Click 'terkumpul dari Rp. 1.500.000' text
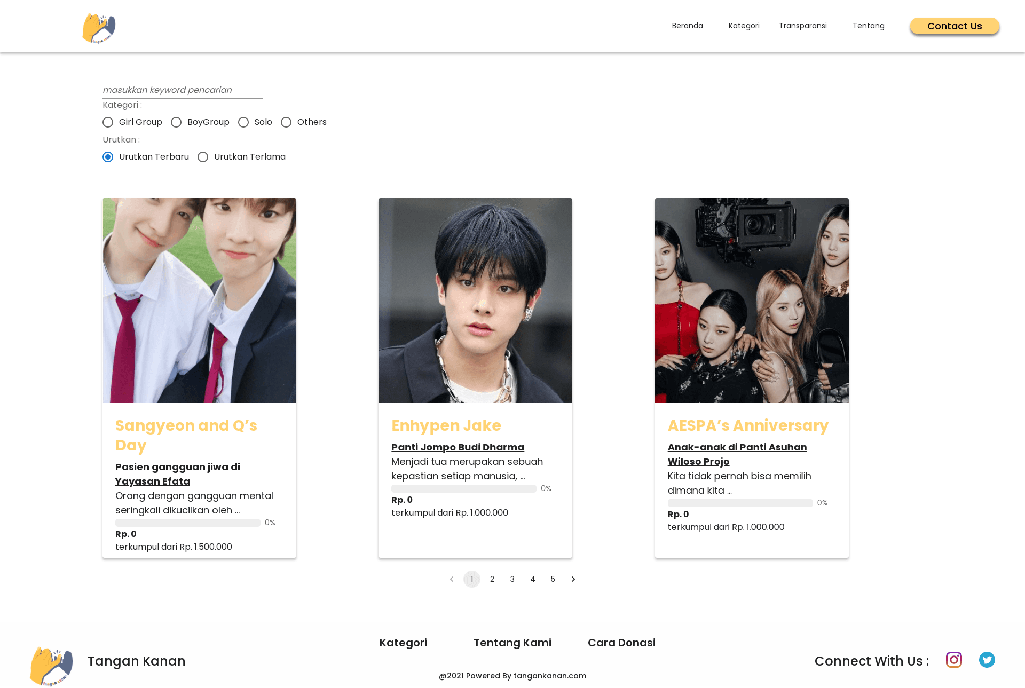The height and width of the screenshot is (688, 1025). pos(174,547)
